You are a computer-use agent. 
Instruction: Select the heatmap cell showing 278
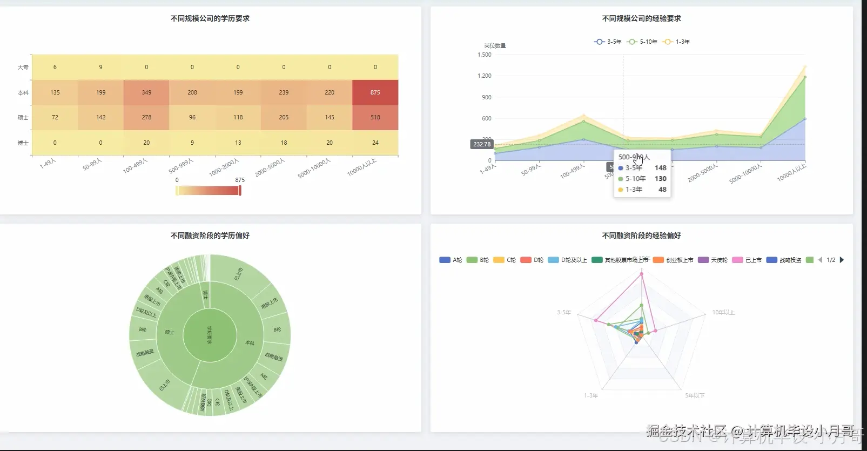click(146, 117)
